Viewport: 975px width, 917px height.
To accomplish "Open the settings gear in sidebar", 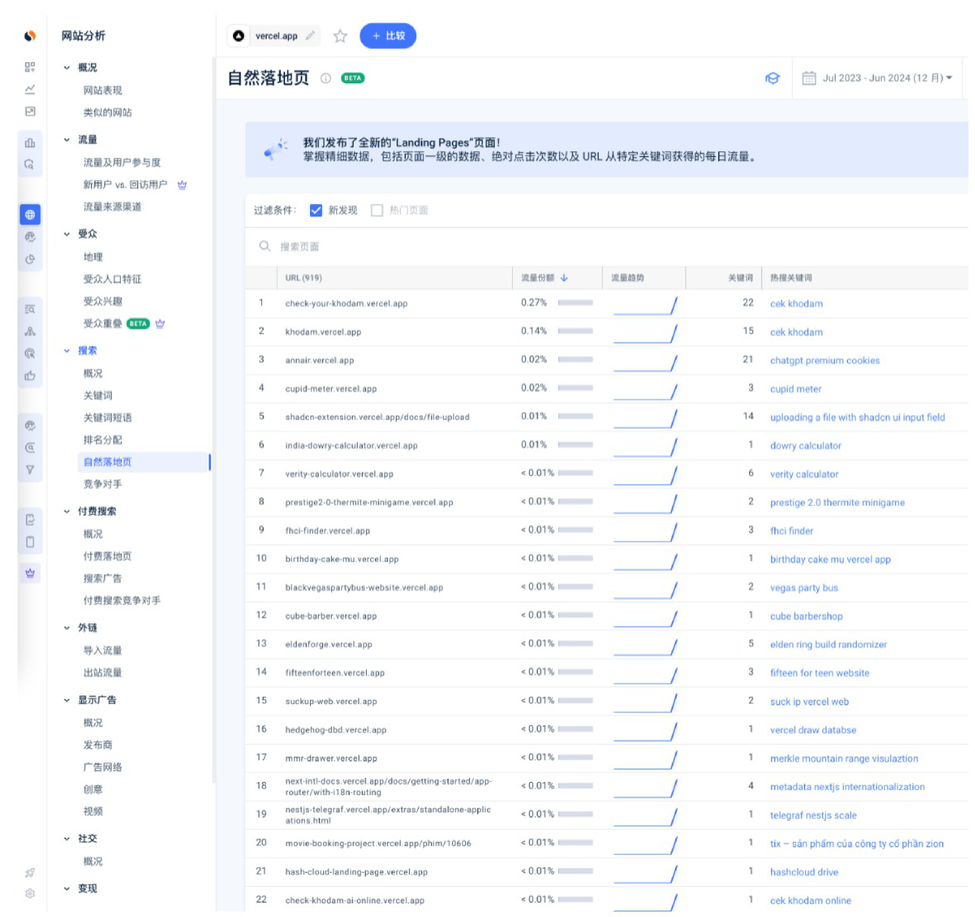I will click(30, 894).
